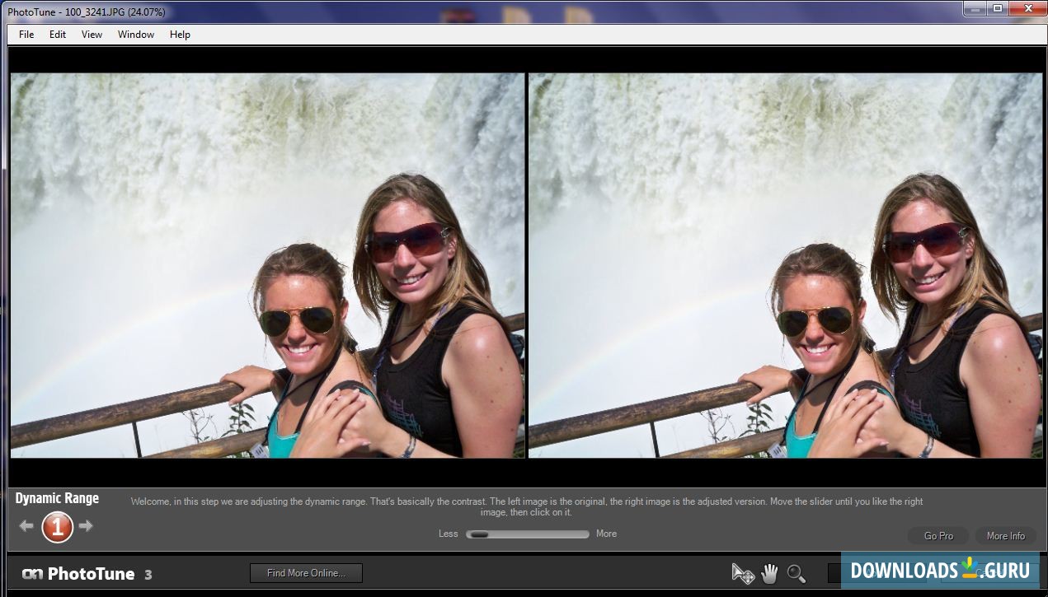1048x597 pixels.
Task: Click the More Info button
Action: [x=1006, y=535]
